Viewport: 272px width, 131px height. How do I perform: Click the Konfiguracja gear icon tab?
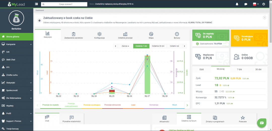pos(99,35)
